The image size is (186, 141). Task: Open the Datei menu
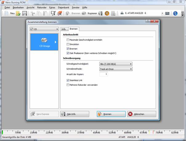coord(7,8)
